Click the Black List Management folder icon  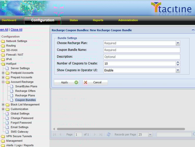pyautogui.click(x=8, y=105)
